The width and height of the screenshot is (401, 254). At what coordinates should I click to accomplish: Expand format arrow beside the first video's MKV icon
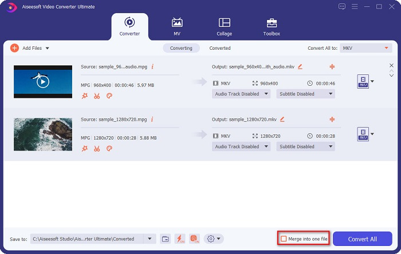pyautogui.click(x=372, y=81)
